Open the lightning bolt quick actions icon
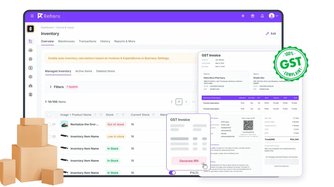Screen dimensions: 334x187 [243, 16]
